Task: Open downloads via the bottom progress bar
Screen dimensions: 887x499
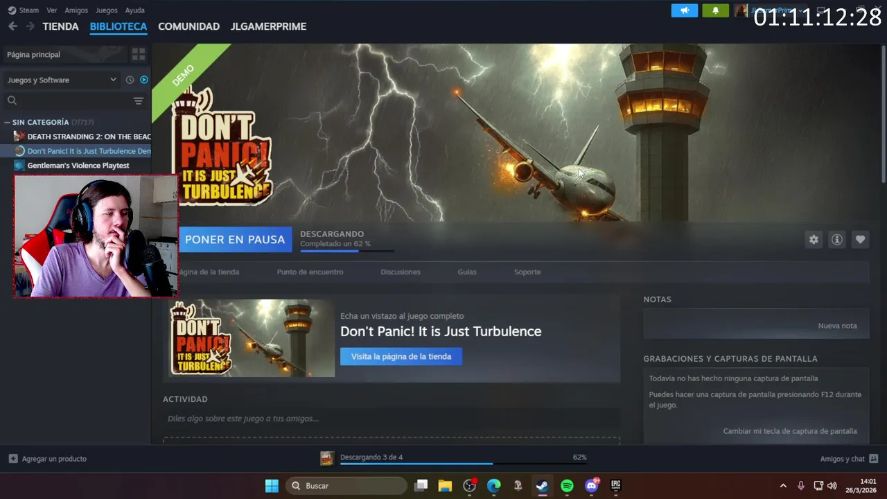Action: [463, 463]
